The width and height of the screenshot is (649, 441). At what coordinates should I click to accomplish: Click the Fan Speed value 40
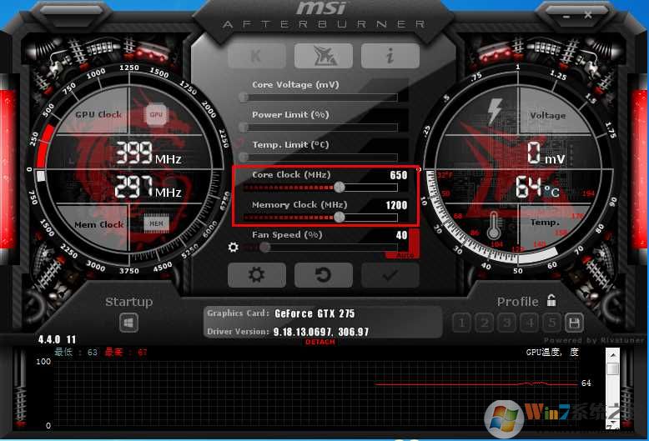click(x=401, y=235)
